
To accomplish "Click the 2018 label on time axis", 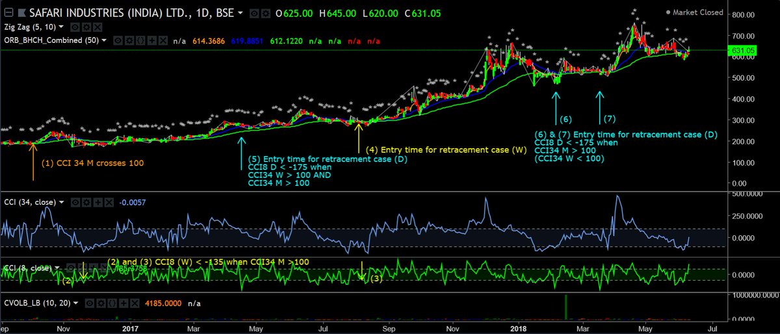I will [517, 328].
